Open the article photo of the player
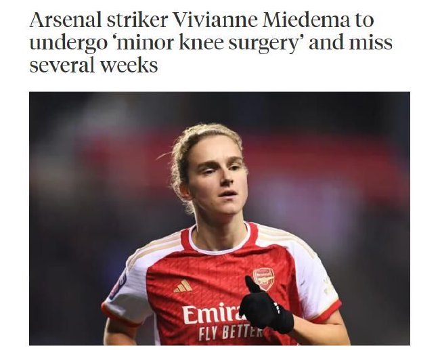 coord(219,218)
